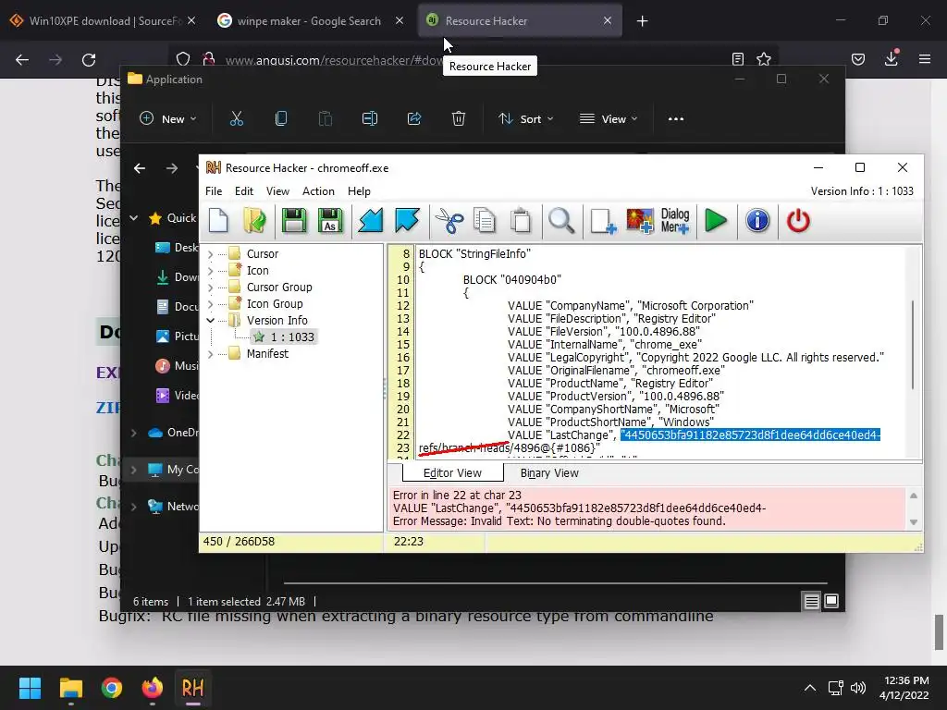
Task: Open the Action menu
Action: click(318, 191)
